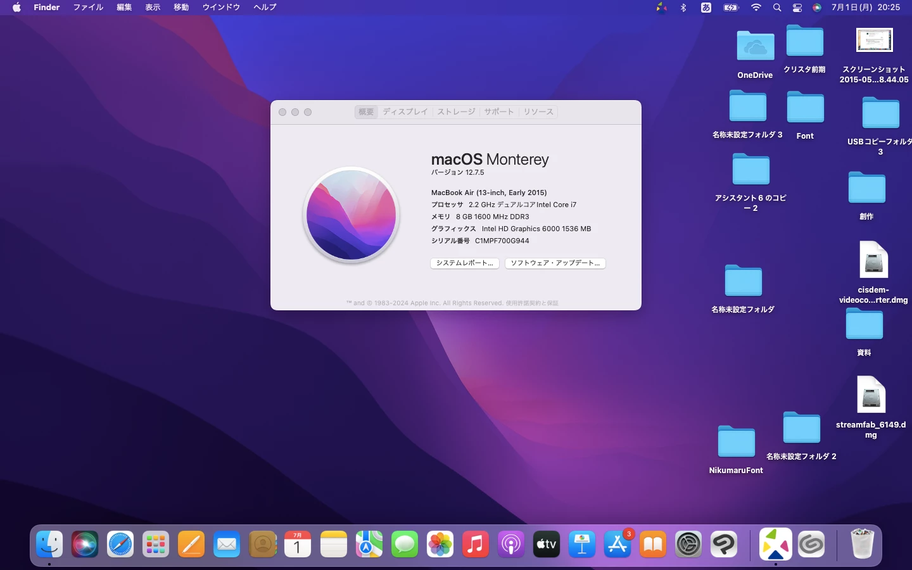912x570 pixels.
Task: Open the Finder menu
Action: (47, 7)
